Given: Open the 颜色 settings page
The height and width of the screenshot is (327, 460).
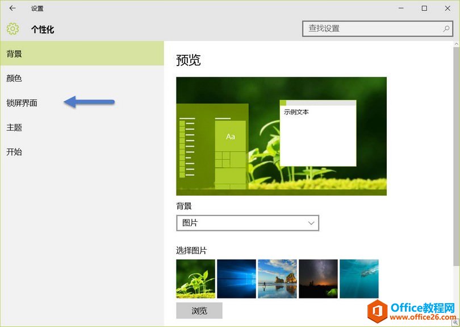Looking at the screenshot, I should (x=82, y=78).
